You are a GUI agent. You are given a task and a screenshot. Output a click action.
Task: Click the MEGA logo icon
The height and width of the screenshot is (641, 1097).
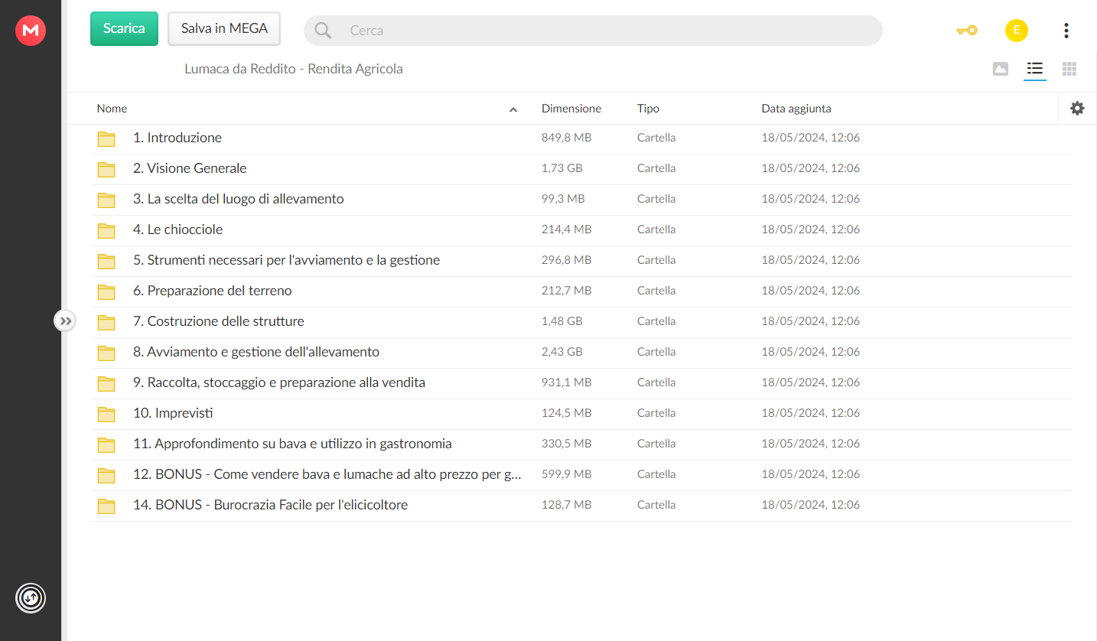tap(31, 31)
